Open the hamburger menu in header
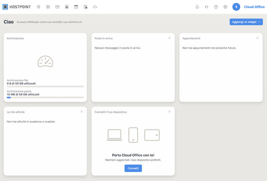This screenshot has width=267, height=181. click(39, 7)
